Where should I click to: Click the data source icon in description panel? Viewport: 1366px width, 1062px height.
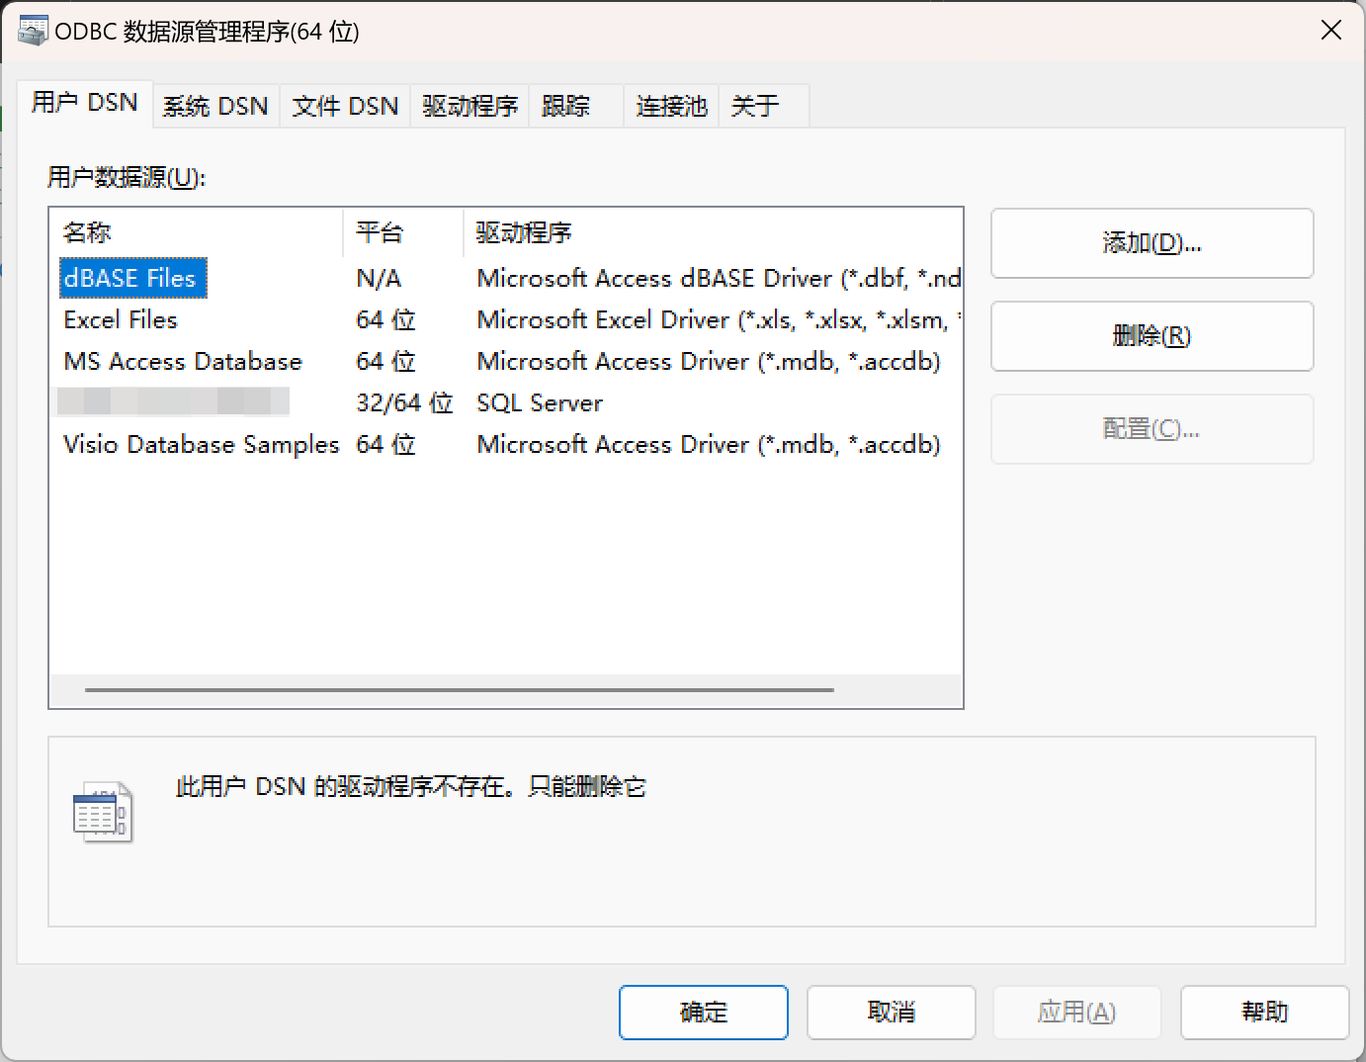tap(103, 812)
